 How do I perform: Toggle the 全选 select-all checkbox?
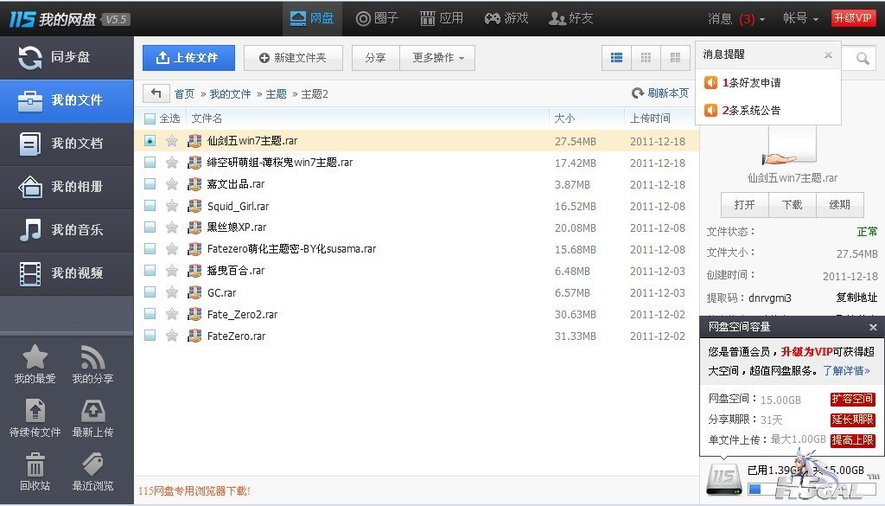pyautogui.click(x=150, y=118)
